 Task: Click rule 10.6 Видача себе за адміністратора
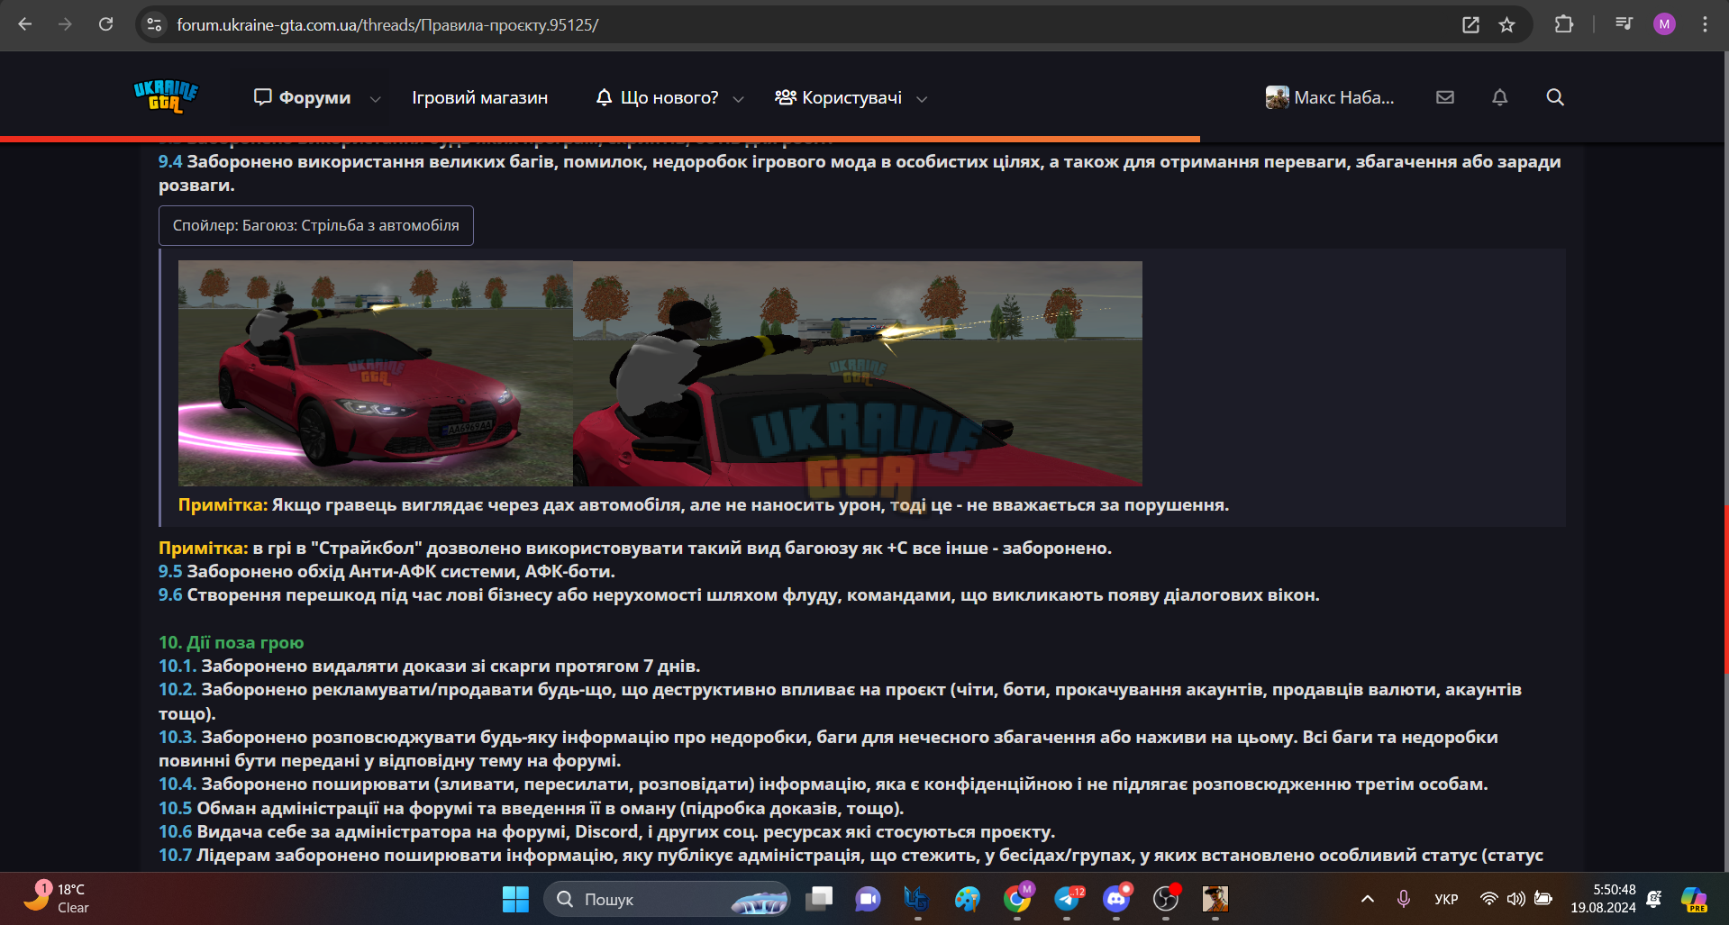point(606,831)
